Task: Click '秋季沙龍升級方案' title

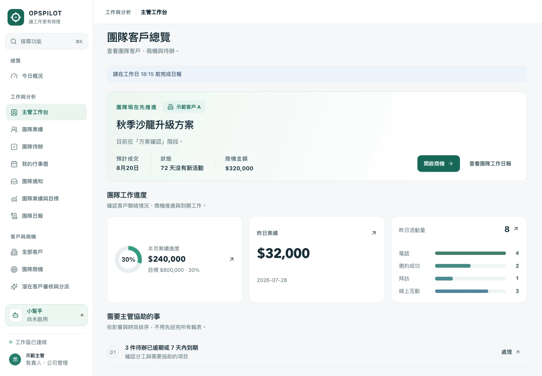Action: 155,125
